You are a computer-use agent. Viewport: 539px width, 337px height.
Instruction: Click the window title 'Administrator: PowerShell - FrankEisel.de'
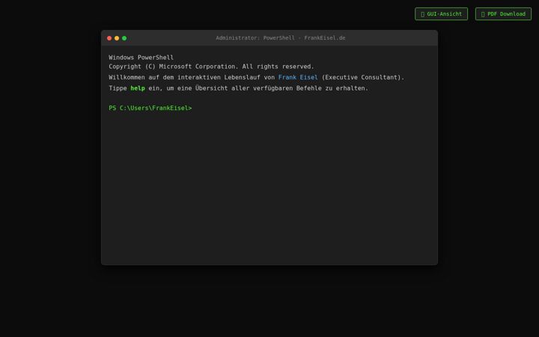281,38
